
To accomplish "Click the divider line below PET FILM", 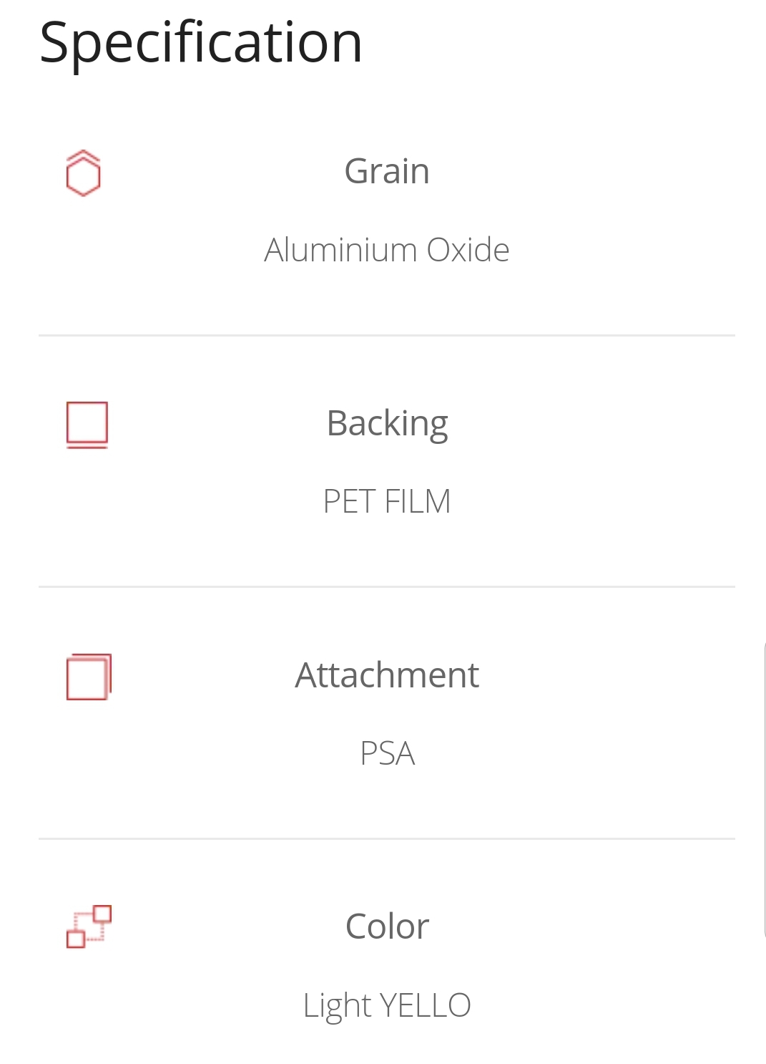I will pos(387,586).
